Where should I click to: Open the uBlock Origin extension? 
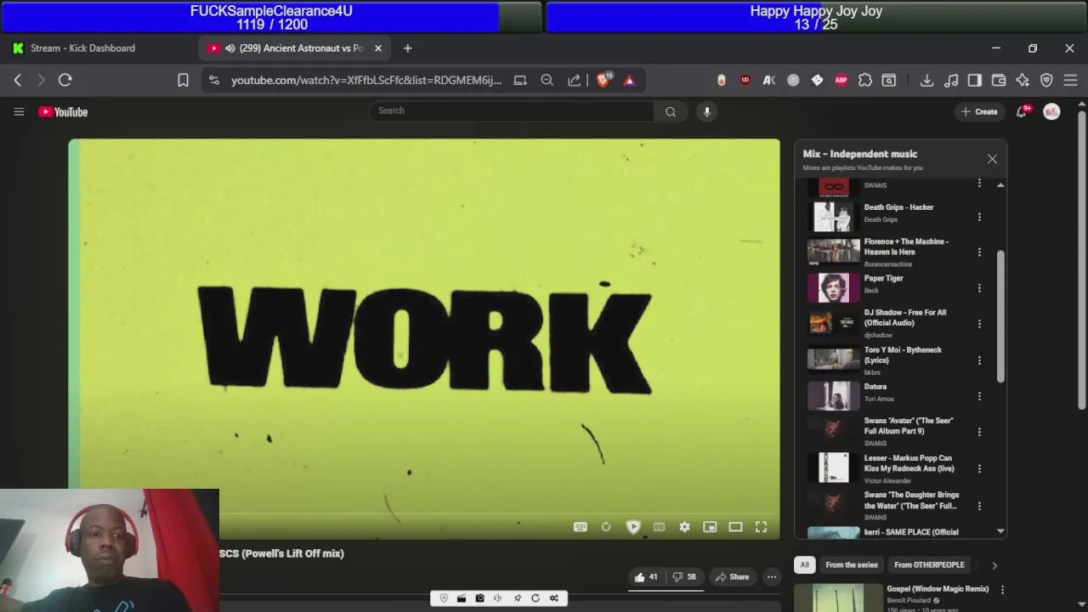tap(745, 80)
